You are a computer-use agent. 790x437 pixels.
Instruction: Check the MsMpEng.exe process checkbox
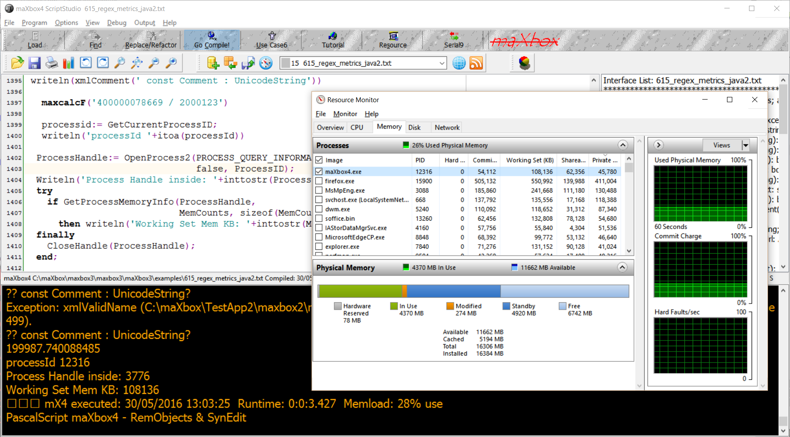[319, 190]
